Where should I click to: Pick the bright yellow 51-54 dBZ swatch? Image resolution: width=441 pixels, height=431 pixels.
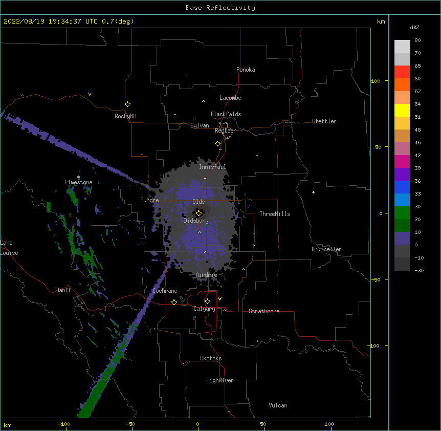(x=402, y=110)
